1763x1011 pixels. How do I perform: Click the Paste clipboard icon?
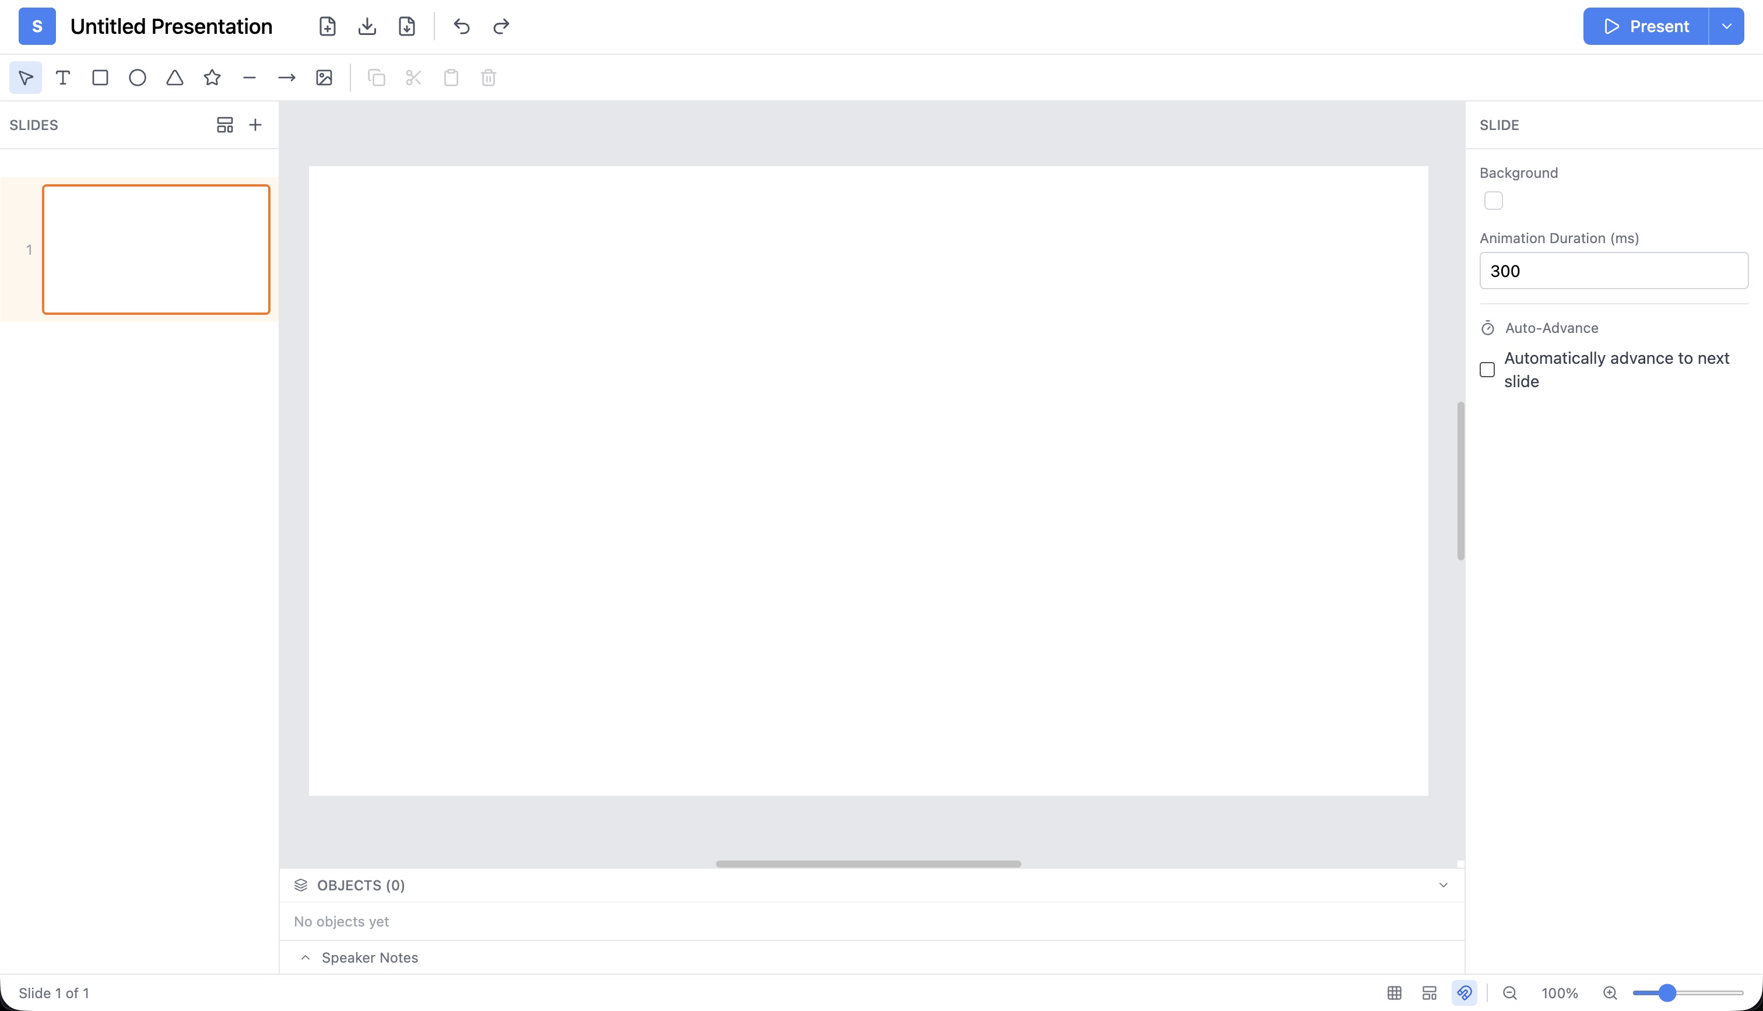click(451, 78)
